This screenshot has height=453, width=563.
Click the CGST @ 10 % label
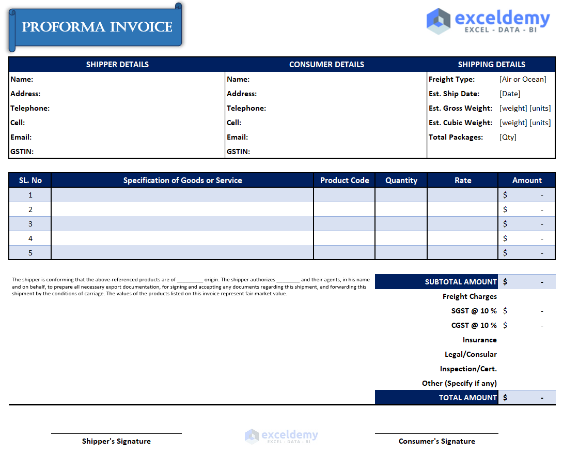coord(474,325)
